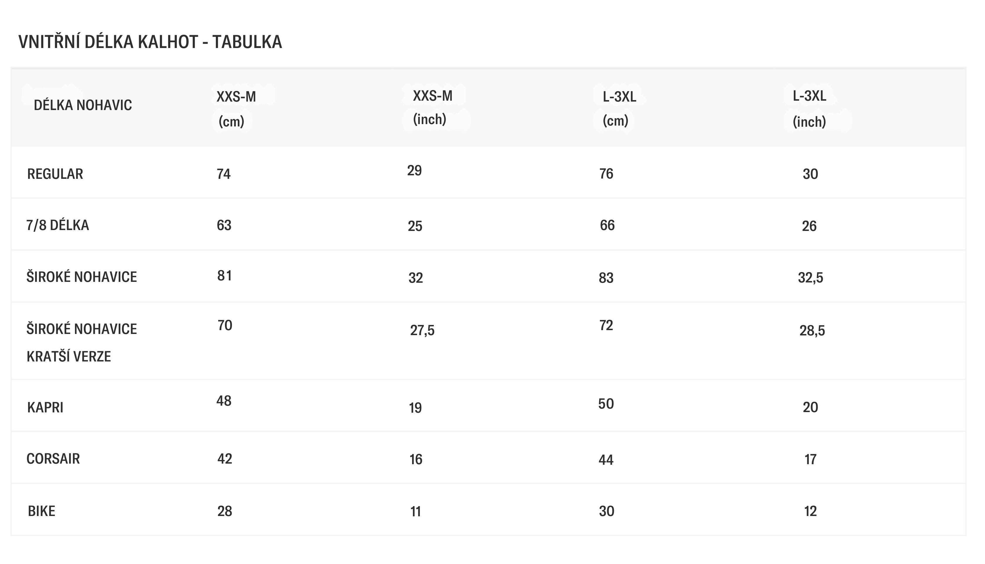The width and height of the screenshot is (985, 564).
Task: Click the 11 value in BIKE row
Action: pyautogui.click(x=416, y=512)
